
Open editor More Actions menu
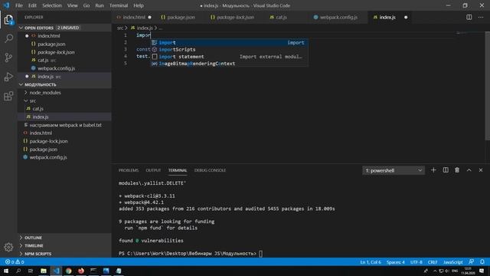(x=481, y=17)
